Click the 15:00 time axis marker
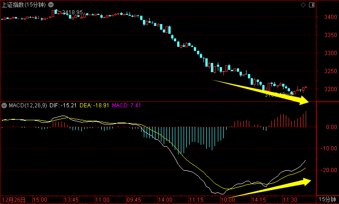339x204 pixels. point(40,200)
